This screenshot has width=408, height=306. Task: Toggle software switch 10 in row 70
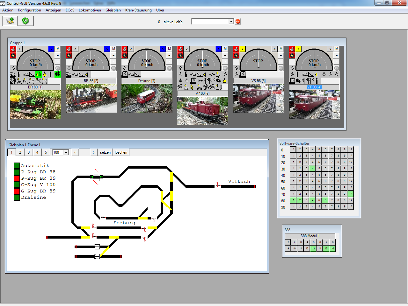[x=351, y=194]
